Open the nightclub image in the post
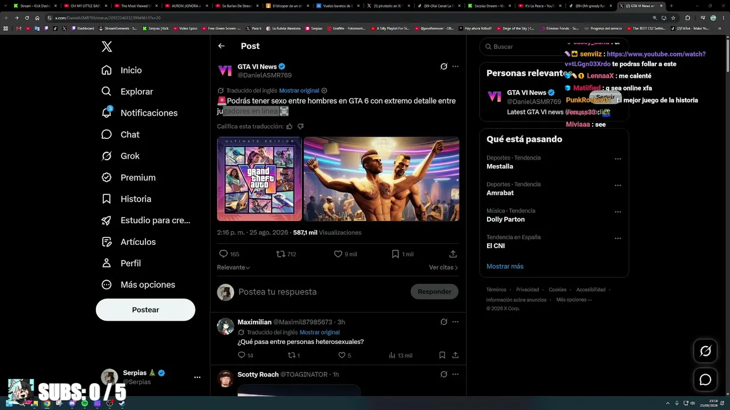The width and height of the screenshot is (730, 410). pos(382,179)
